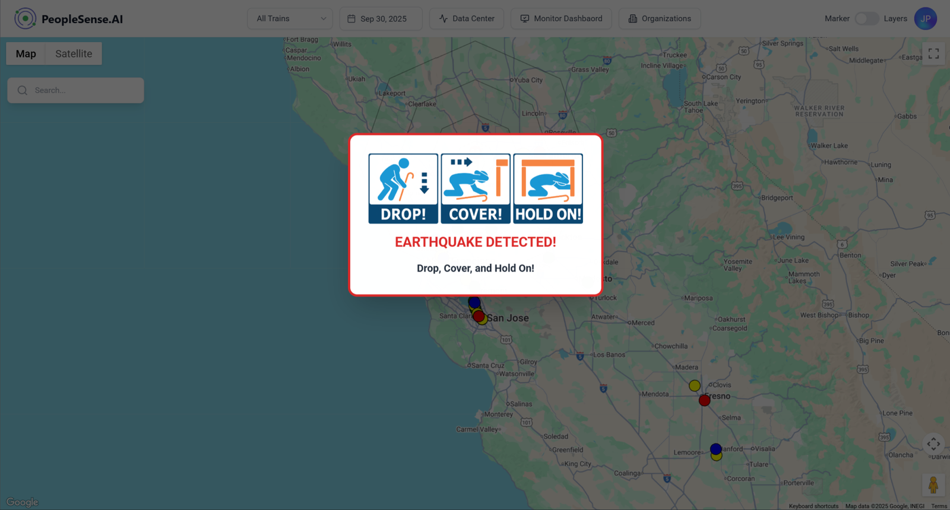The height and width of the screenshot is (510, 950).
Task: Click the map camera pan control
Action: pyautogui.click(x=933, y=444)
